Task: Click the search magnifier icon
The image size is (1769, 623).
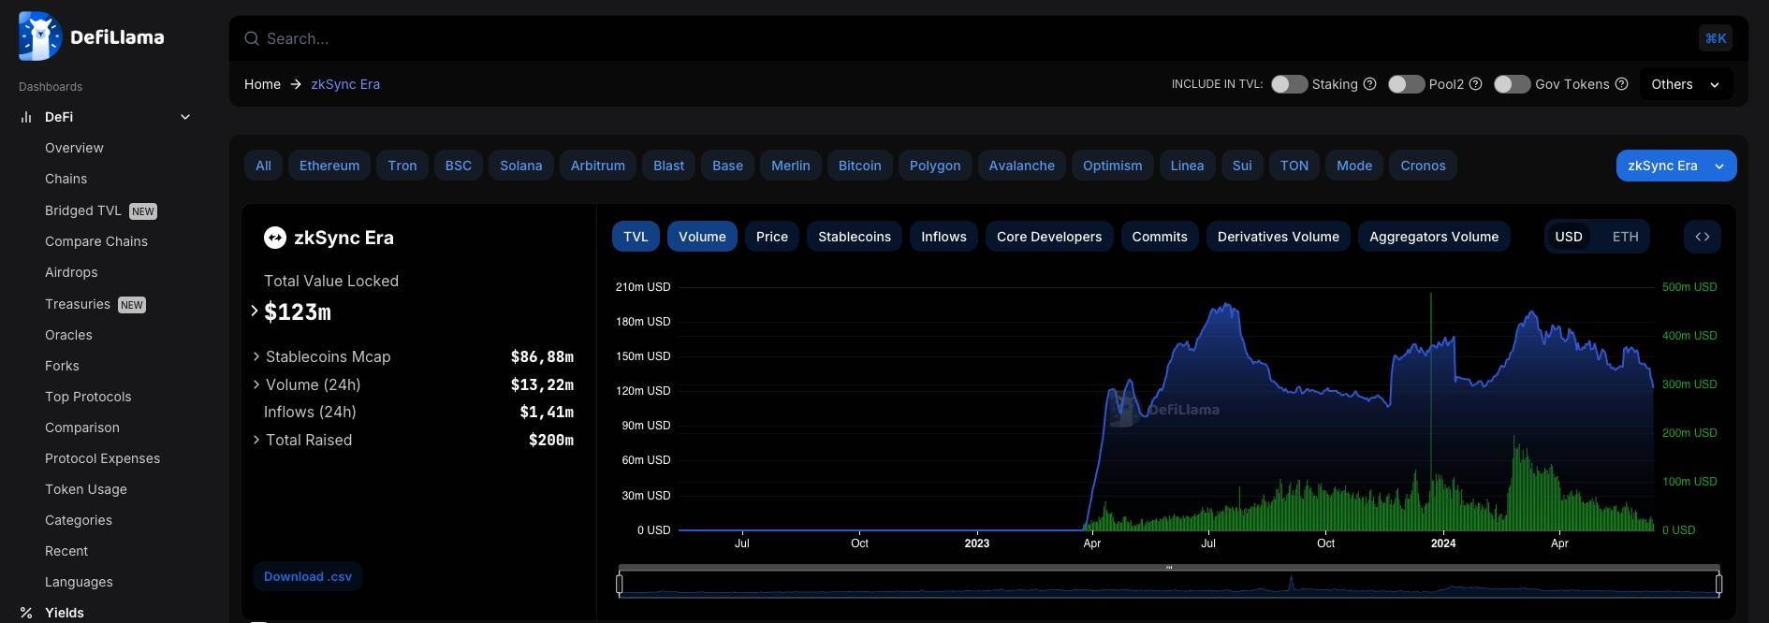Action: pyautogui.click(x=252, y=38)
